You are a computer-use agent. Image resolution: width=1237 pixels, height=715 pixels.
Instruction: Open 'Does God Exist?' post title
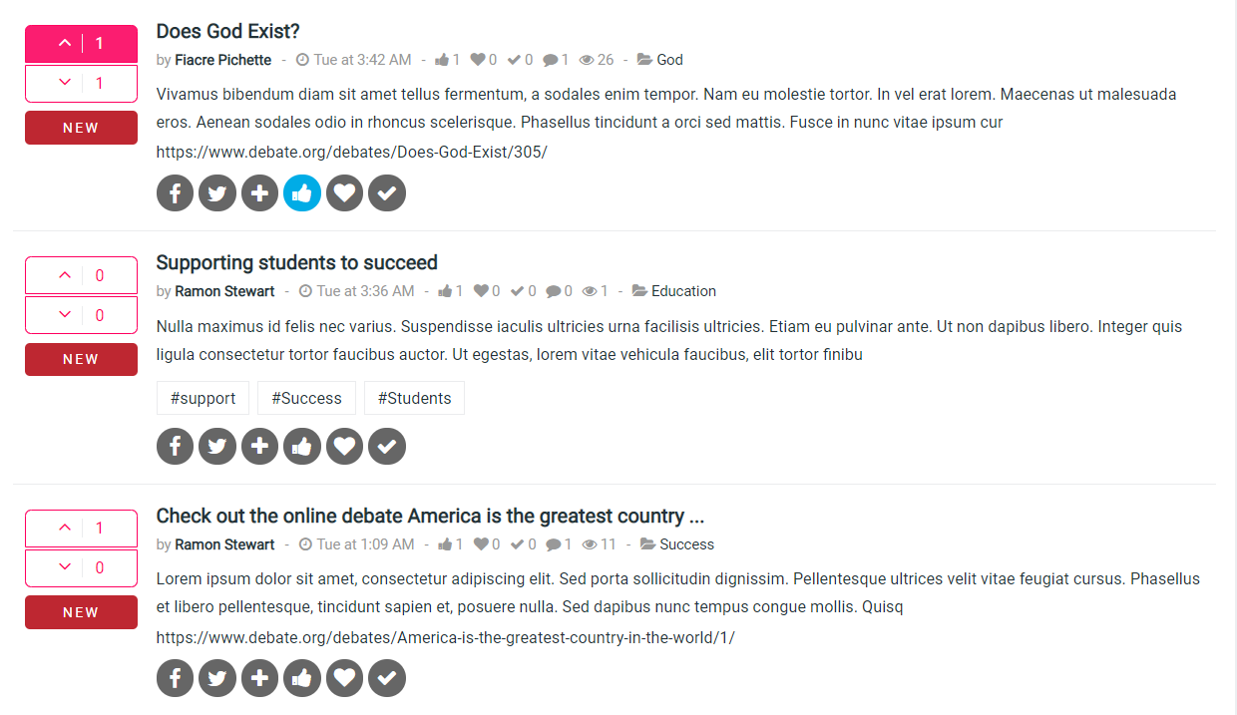point(227,31)
